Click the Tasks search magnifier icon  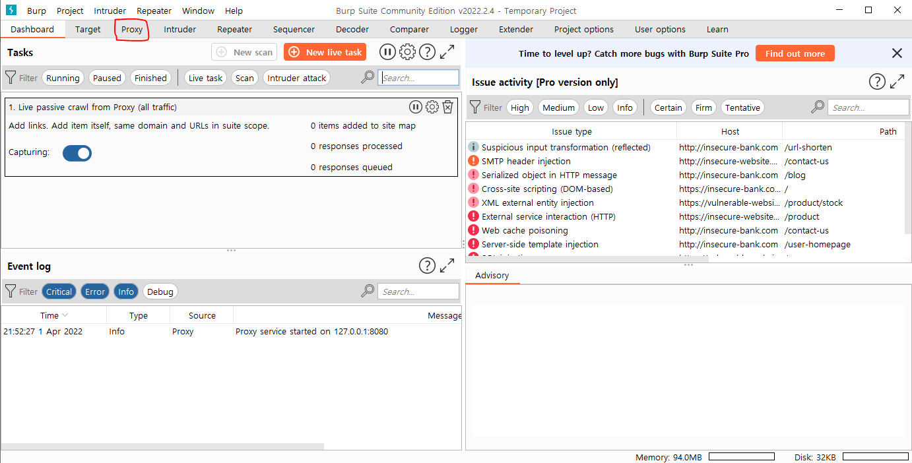coord(368,78)
